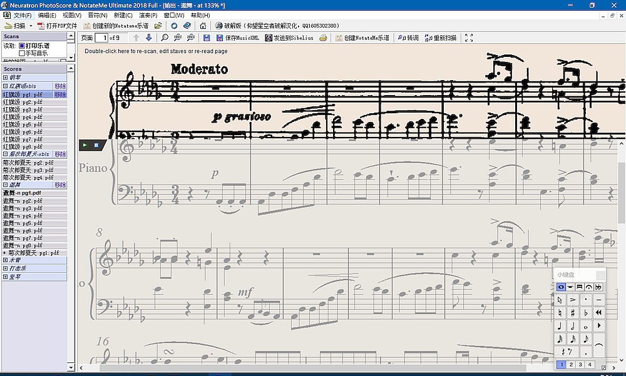Viewport: 626px width, 376px height.
Task: Click the first 100% zoom icon
Action: tap(178, 38)
